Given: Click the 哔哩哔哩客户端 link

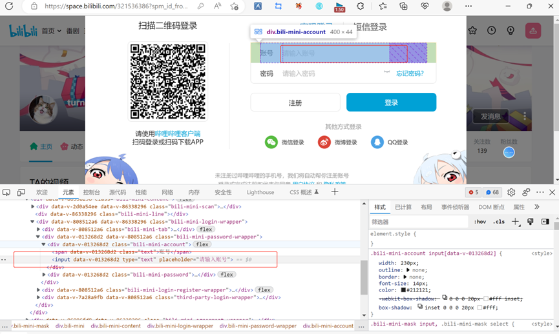Looking at the screenshot, I should click(178, 133).
